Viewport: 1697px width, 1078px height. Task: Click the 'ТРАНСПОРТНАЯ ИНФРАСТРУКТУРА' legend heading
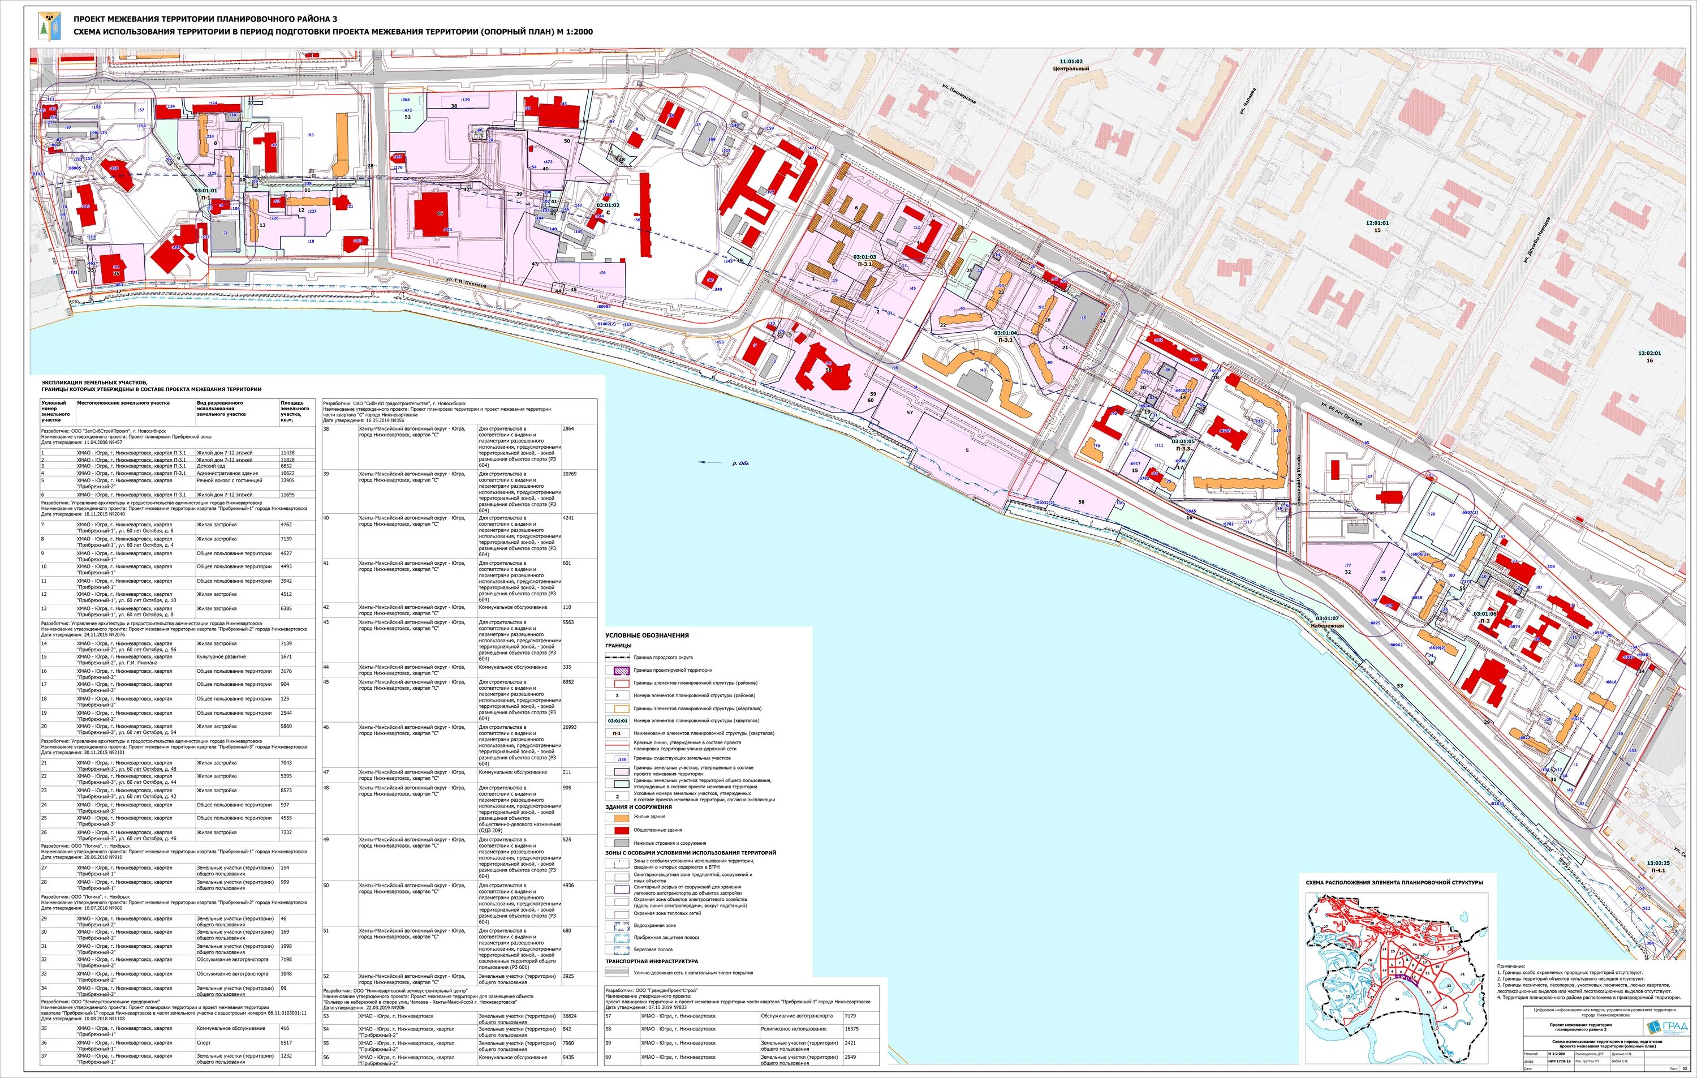click(x=652, y=961)
